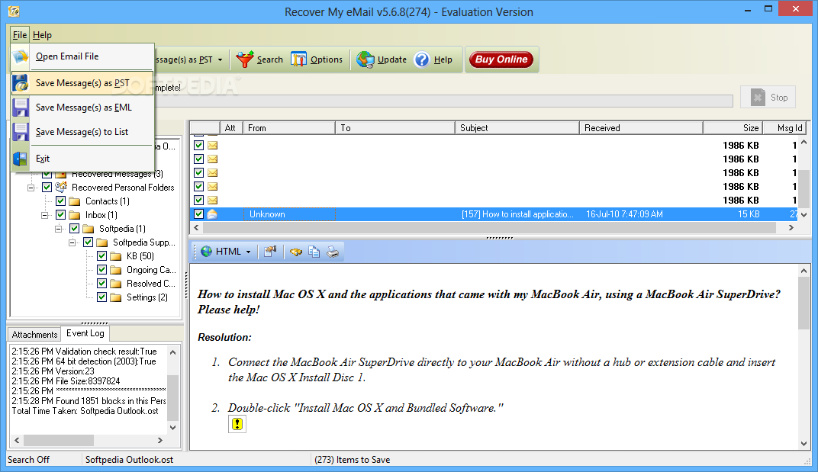The width and height of the screenshot is (818, 472).
Task: Uncheck the Inbox (1) checkbox
Action: (x=60, y=215)
